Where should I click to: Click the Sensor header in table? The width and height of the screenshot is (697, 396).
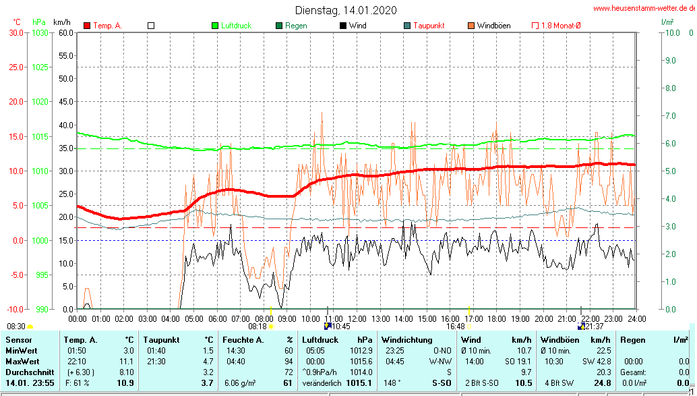pos(18,339)
